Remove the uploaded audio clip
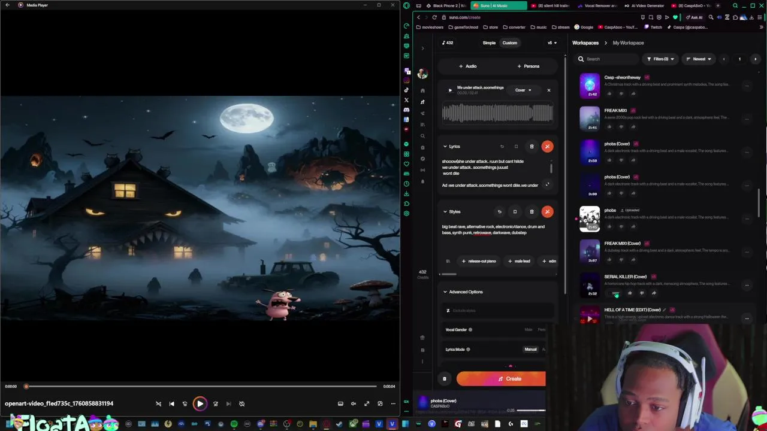 (x=548, y=90)
